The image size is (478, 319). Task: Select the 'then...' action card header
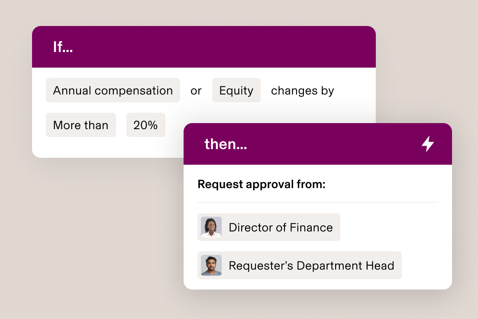226,144
